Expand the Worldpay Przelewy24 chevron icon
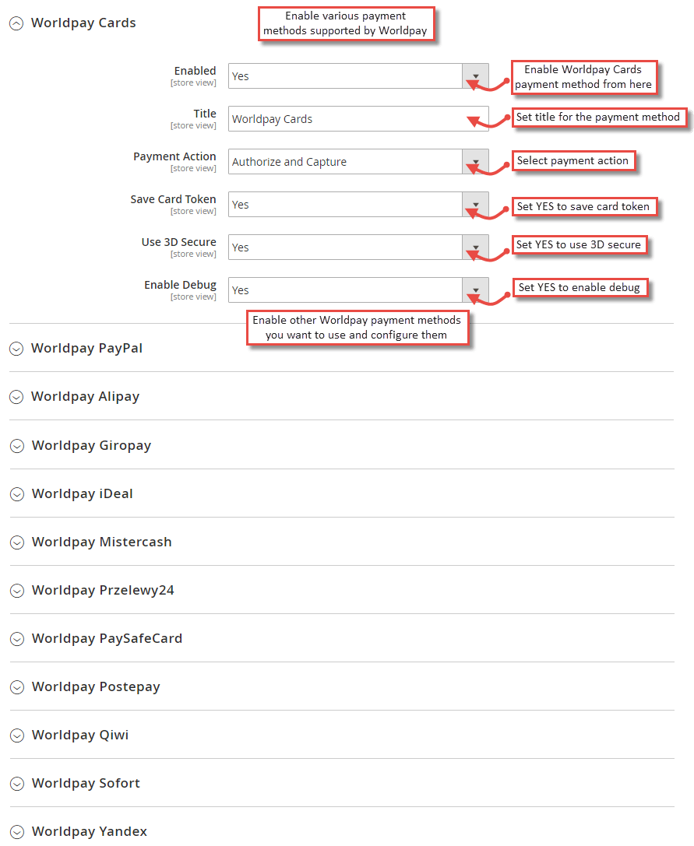 click(x=17, y=591)
